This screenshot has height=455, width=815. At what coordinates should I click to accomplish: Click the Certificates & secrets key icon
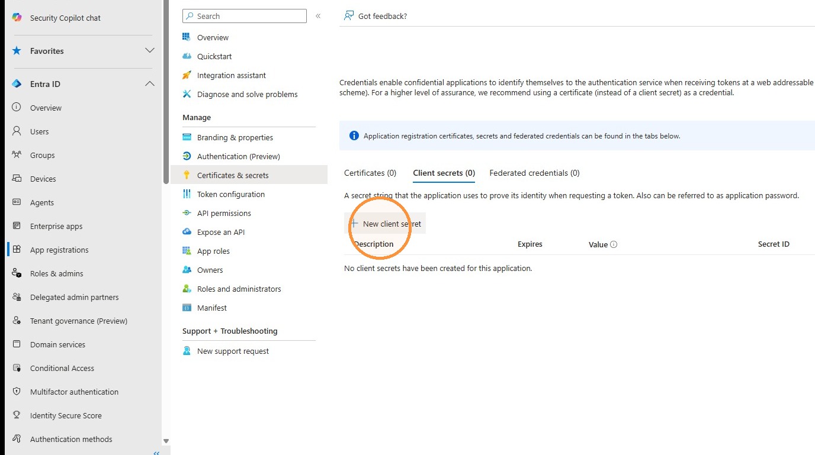pos(187,175)
